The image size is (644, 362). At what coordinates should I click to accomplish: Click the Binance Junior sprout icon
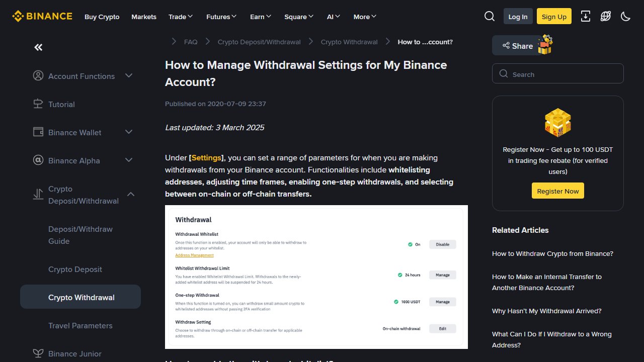(38, 353)
